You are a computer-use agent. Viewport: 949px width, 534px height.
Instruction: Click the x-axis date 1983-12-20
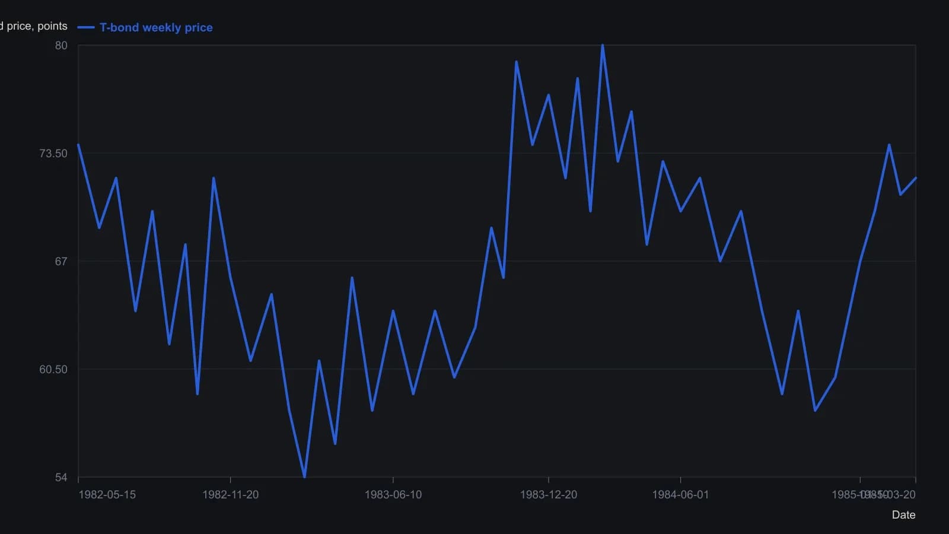pos(548,495)
